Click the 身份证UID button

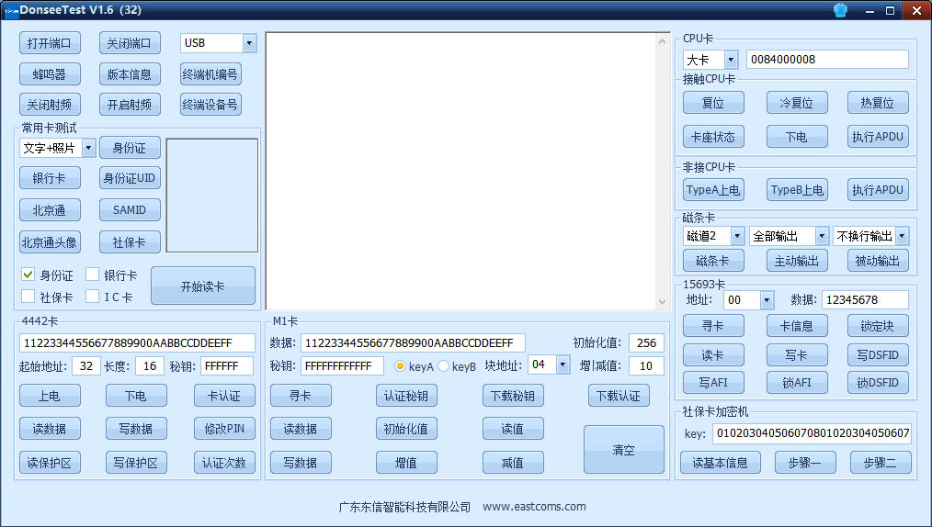[130, 178]
